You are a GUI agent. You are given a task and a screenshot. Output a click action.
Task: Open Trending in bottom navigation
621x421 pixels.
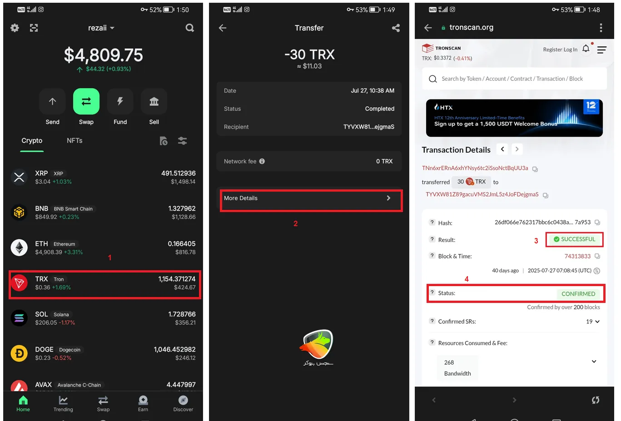pos(63,403)
